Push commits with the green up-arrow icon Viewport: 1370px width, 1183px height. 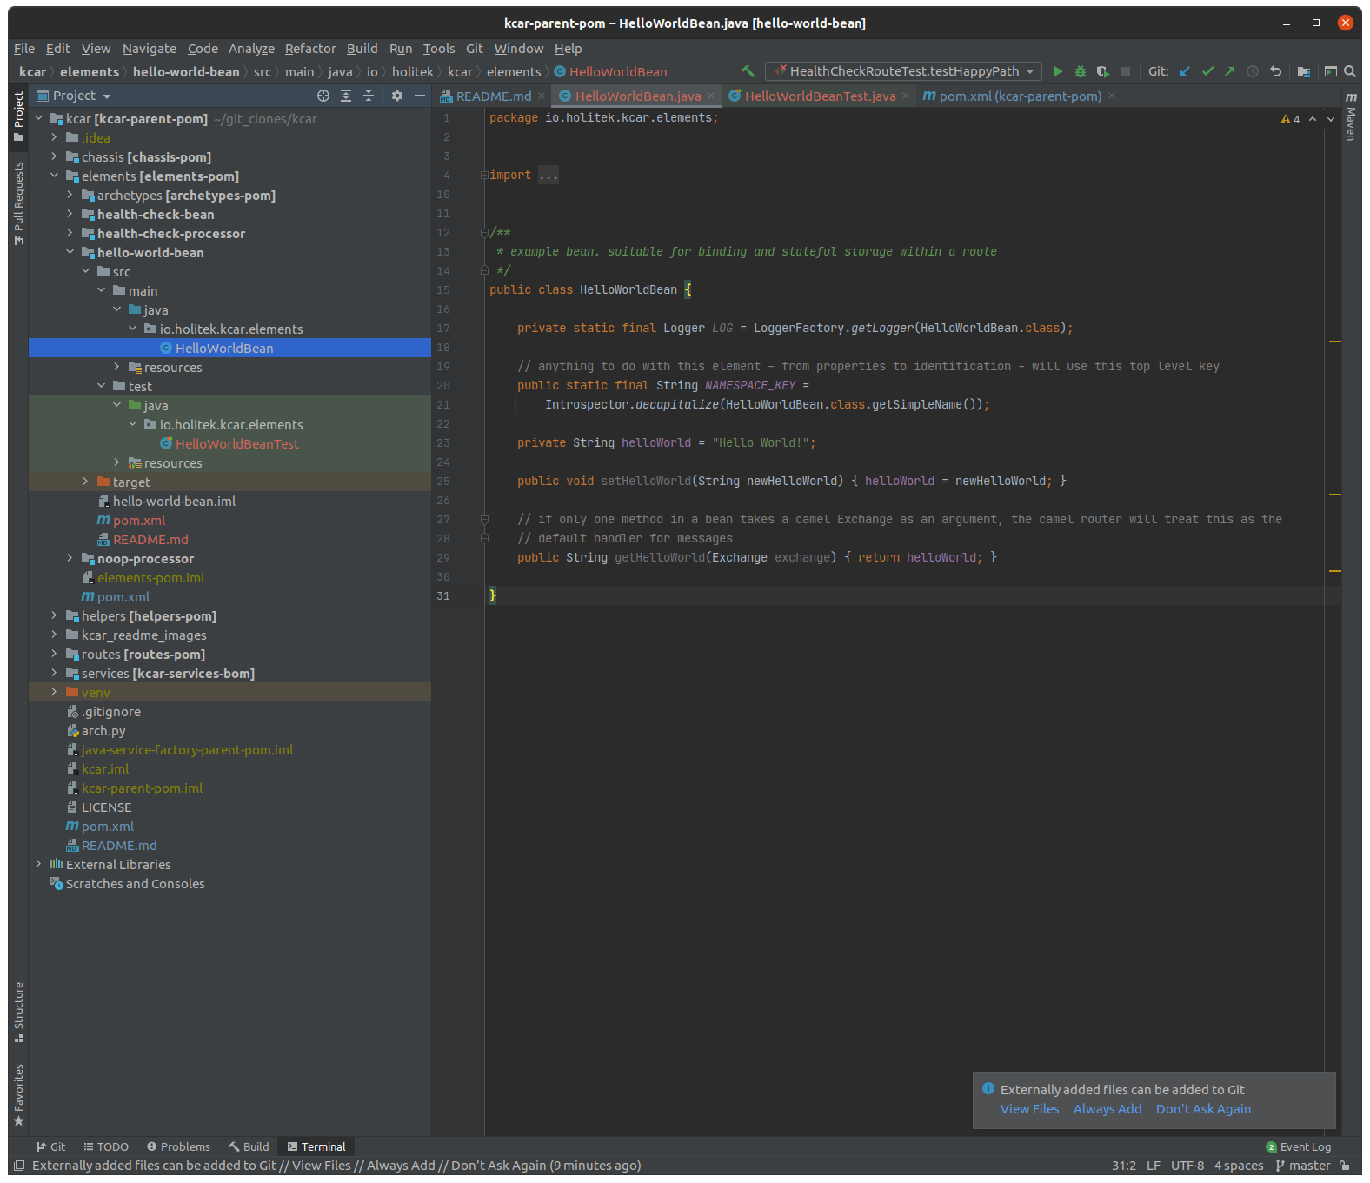[x=1230, y=71]
